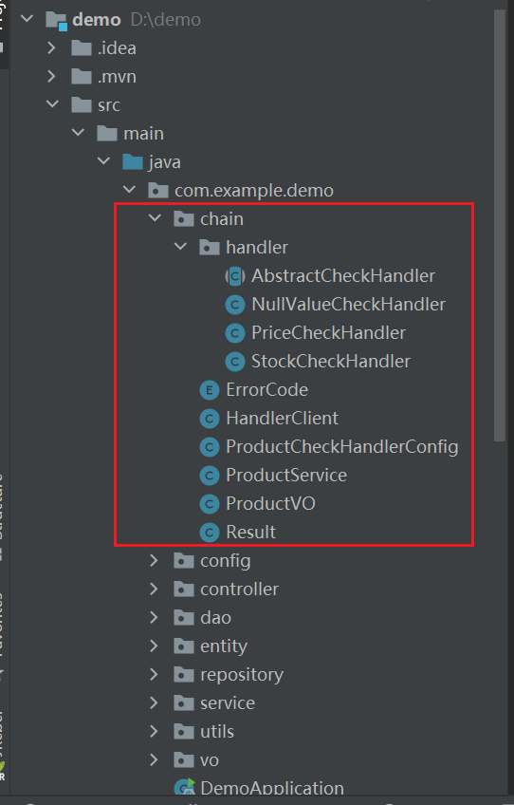
Task: Select the demo project root label
Action: tap(97, 20)
